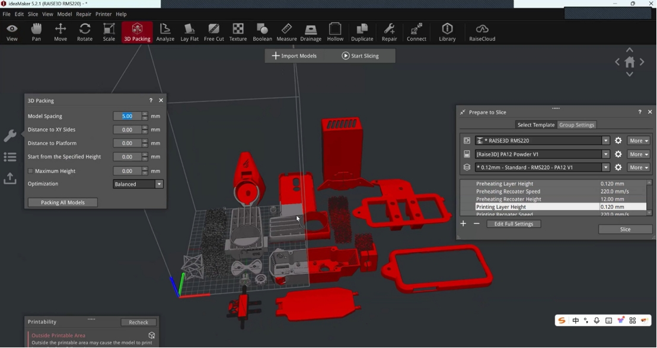This screenshot has height=348, width=657.
Task: Select the View tool
Action: click(x=12, y=32)
